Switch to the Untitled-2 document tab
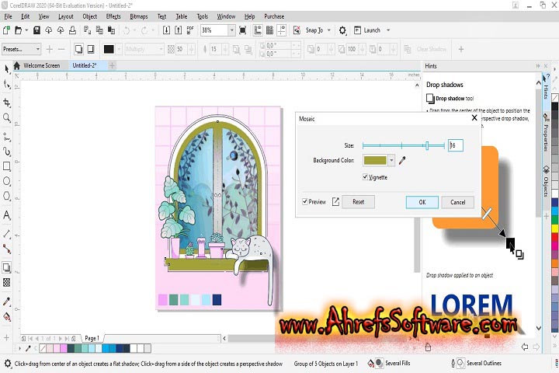This screenshot has height=373, width=559. coord(85,65)
